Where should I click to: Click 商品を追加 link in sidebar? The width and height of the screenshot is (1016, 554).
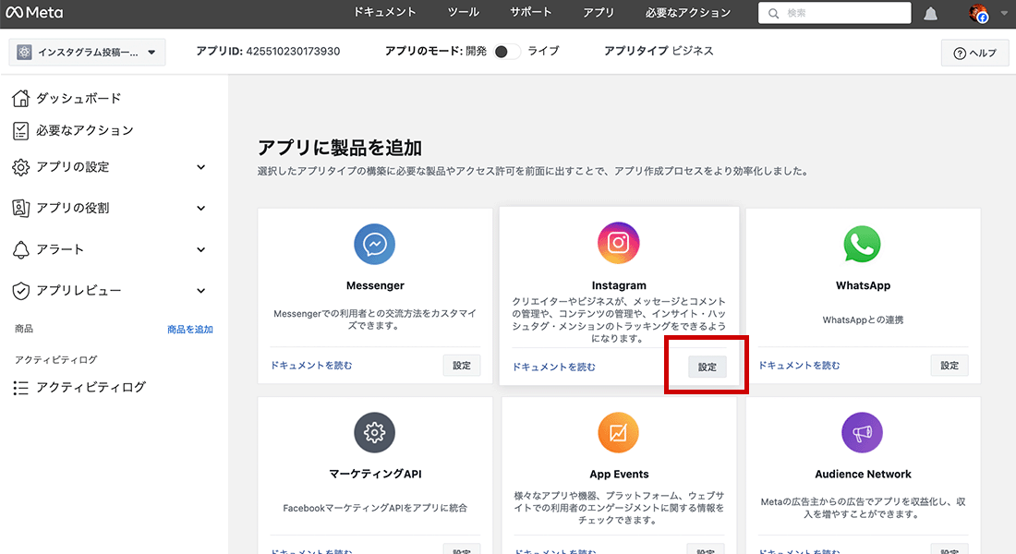(x=190, y=329)
